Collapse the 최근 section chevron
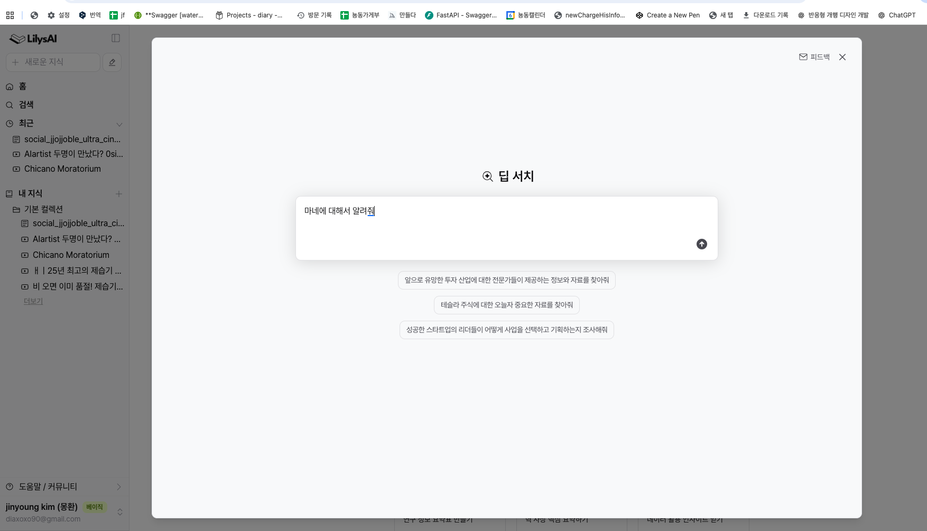 (x=120, y=125)
